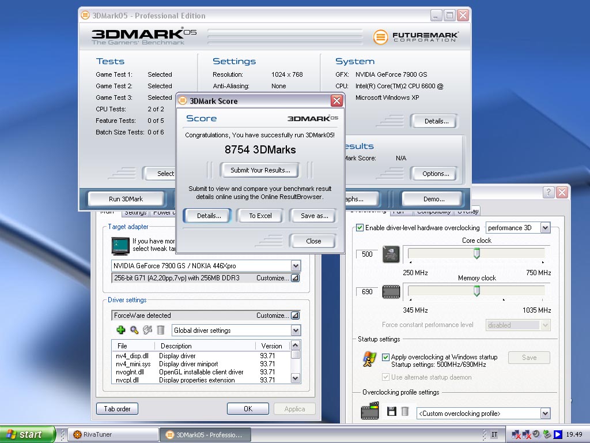Click the memory module icon in Overclocking profile settings
590x443 pixels.
point(370,411)
